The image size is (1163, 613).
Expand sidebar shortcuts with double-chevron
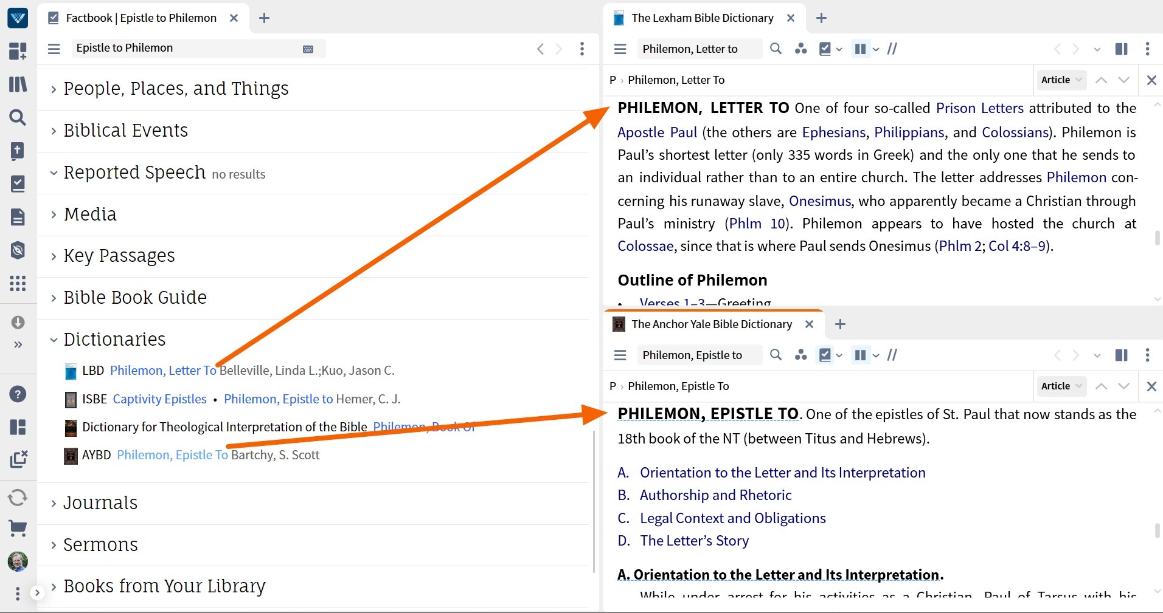point(18,344)
